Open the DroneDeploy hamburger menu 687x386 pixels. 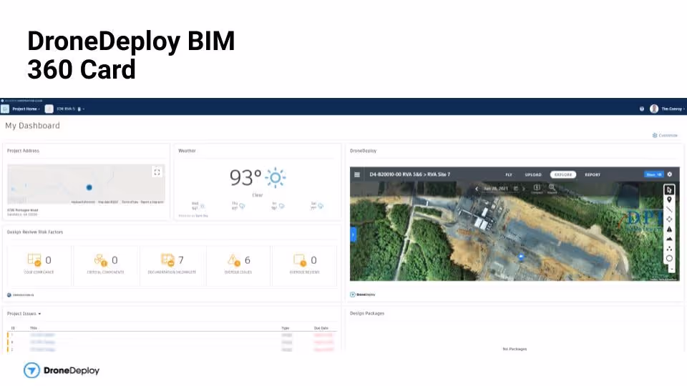pyautogui.click(x=357, y=174)
